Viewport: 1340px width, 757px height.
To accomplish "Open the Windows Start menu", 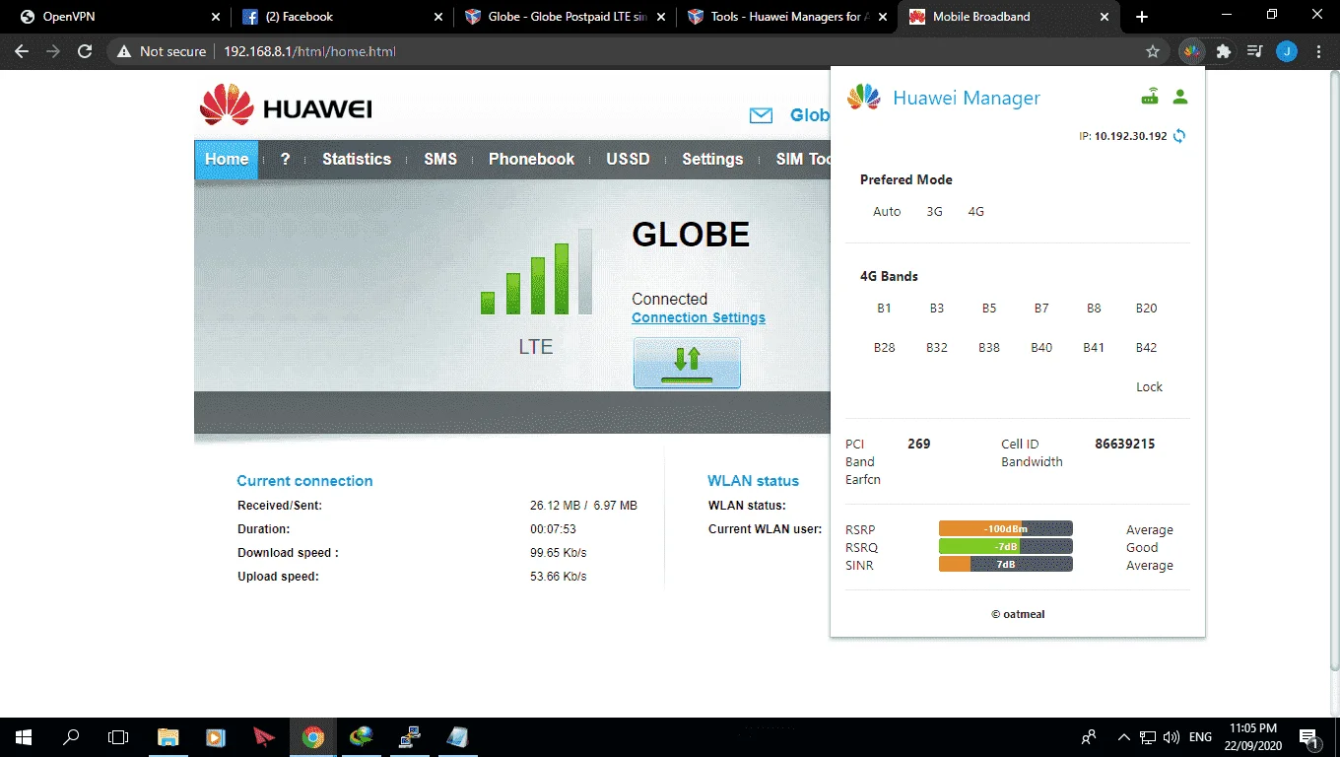I will coord(24,737).
